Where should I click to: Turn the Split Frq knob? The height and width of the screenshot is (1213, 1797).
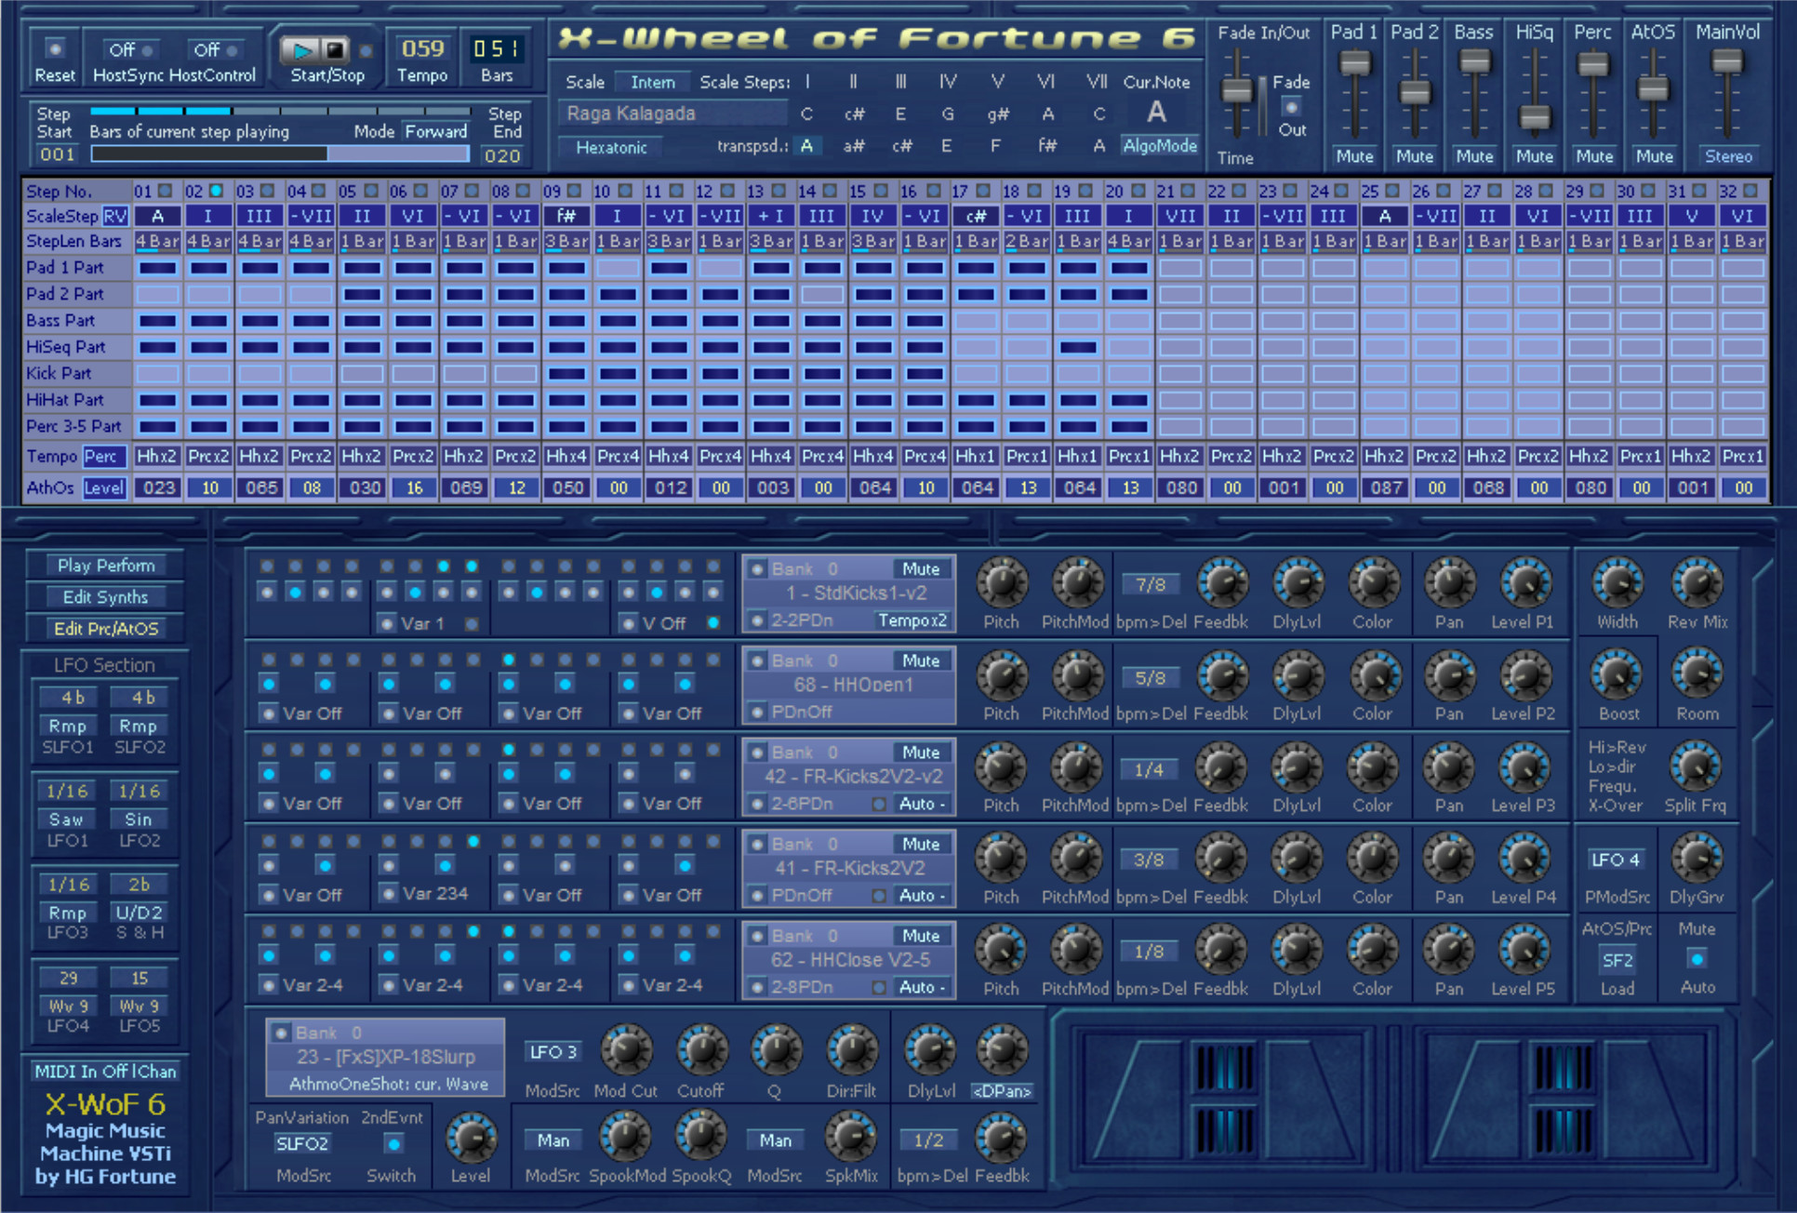point(1695,766)
